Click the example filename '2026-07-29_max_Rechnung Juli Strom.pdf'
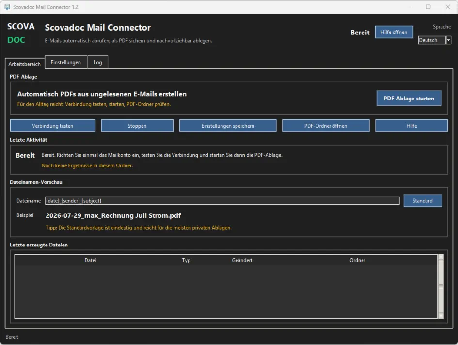The width and height of the screenshot is (458, 345). coord(113,215)
